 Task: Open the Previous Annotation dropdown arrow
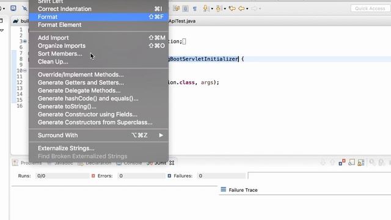(x=225, y=9)
